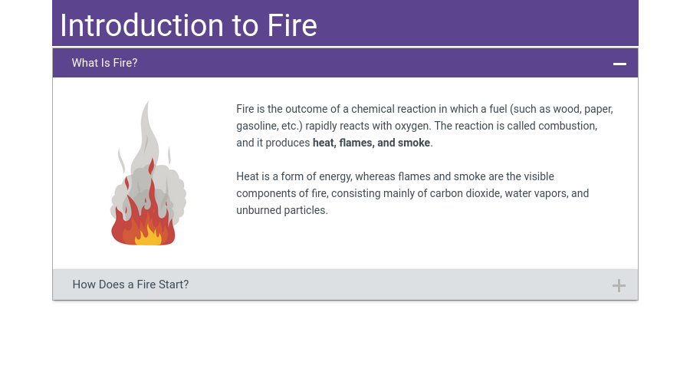The height and width of the screenshot is (375, 690).
Task: Click the plus icon to expand
Action: 619,285
